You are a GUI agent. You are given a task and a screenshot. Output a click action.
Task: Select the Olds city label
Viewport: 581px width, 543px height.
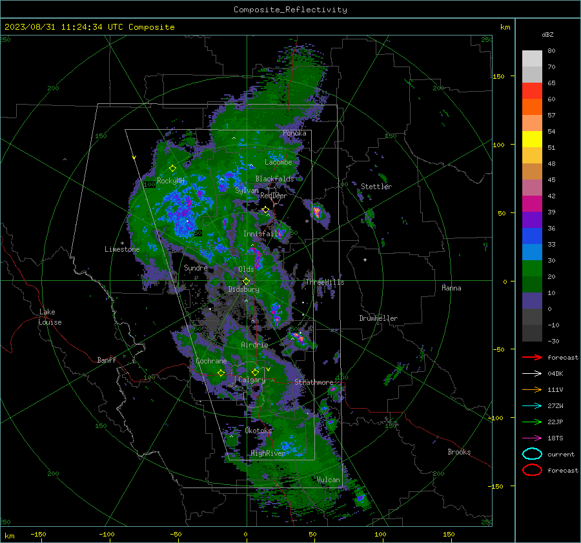tap(246, 269)
